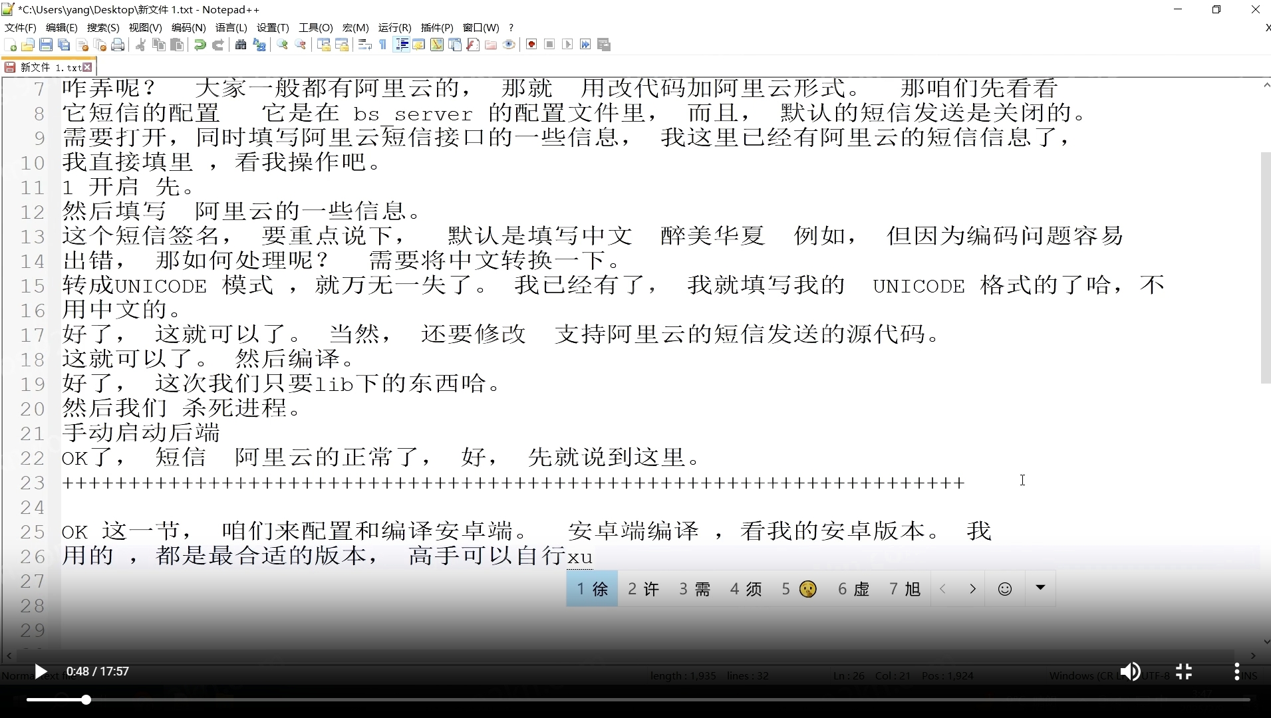Open the 宏(M) menu
Image resolution: width=1271 pixels, height=718 pixels.
tap(355, 27)
